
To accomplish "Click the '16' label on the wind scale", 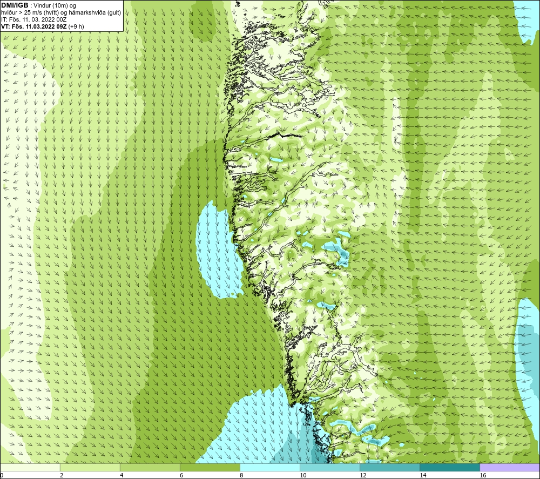I will point(483,475).
